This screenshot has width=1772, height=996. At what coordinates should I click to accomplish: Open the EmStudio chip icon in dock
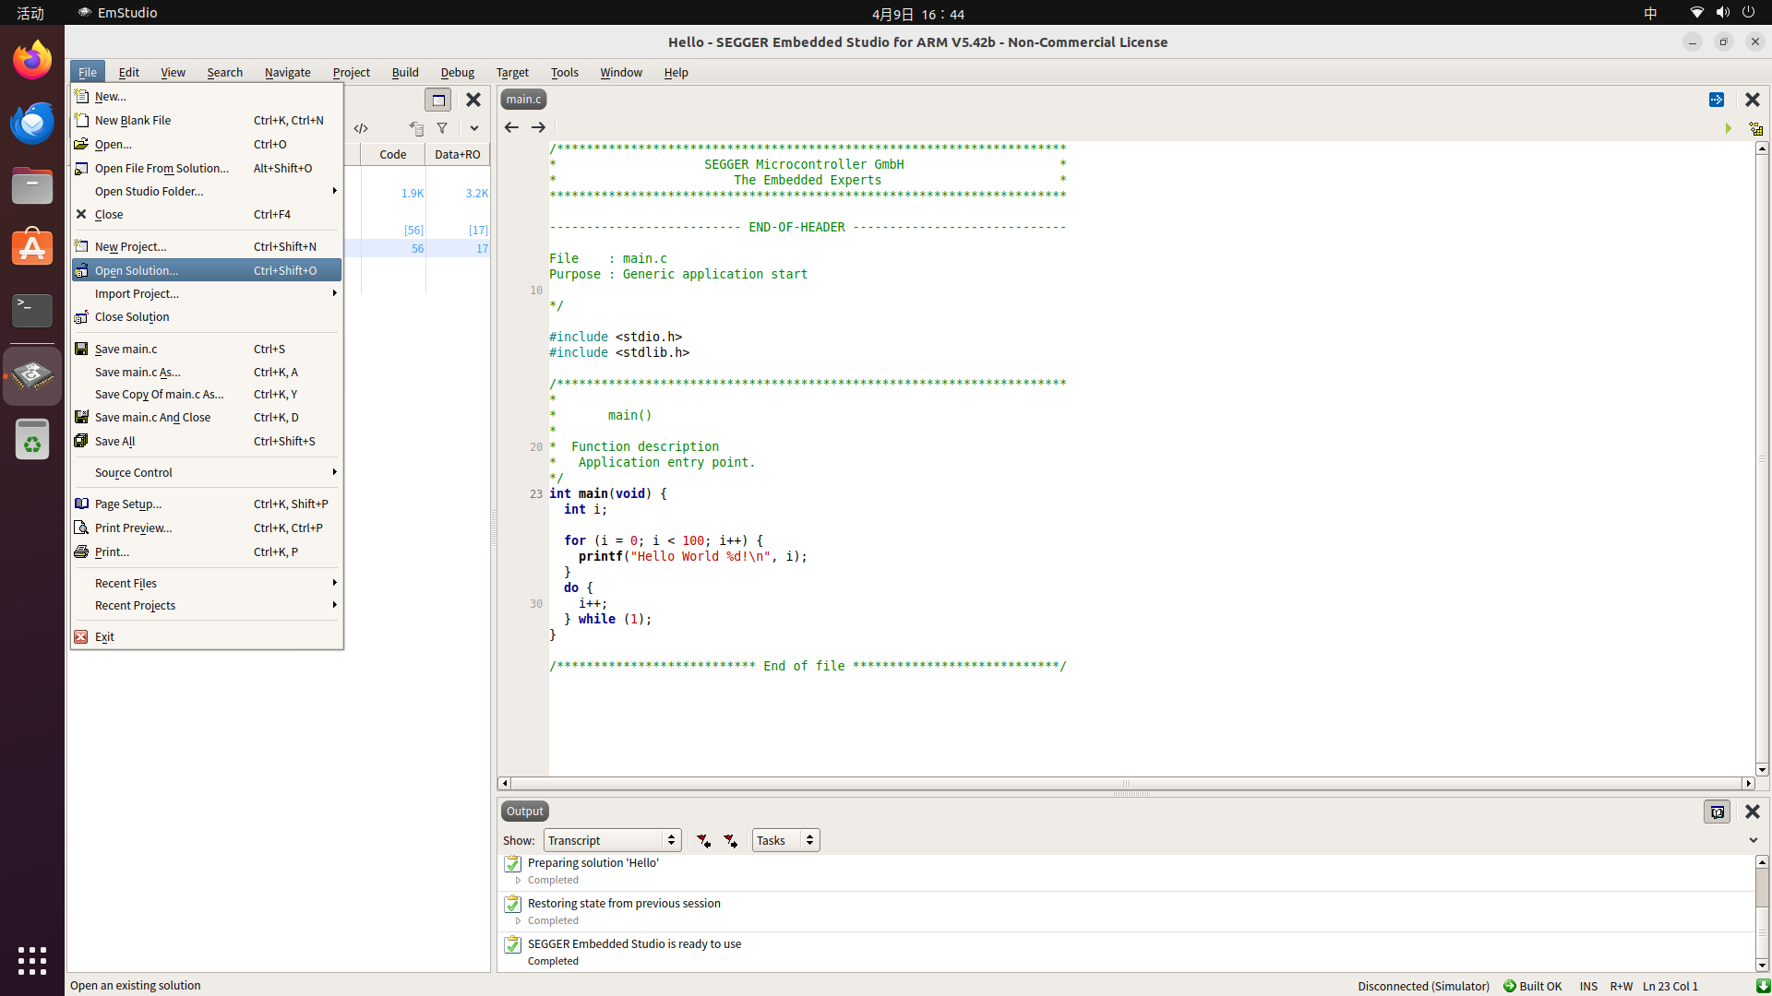coord(32,375)
